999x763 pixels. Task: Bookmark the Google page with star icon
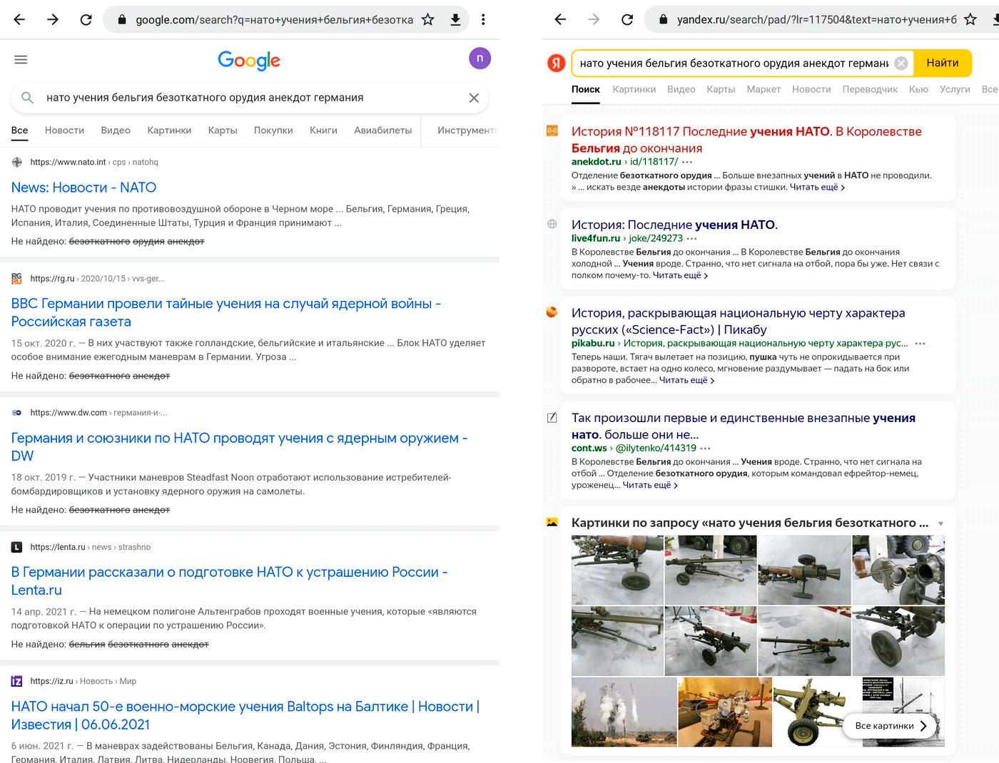coord(428,20)
